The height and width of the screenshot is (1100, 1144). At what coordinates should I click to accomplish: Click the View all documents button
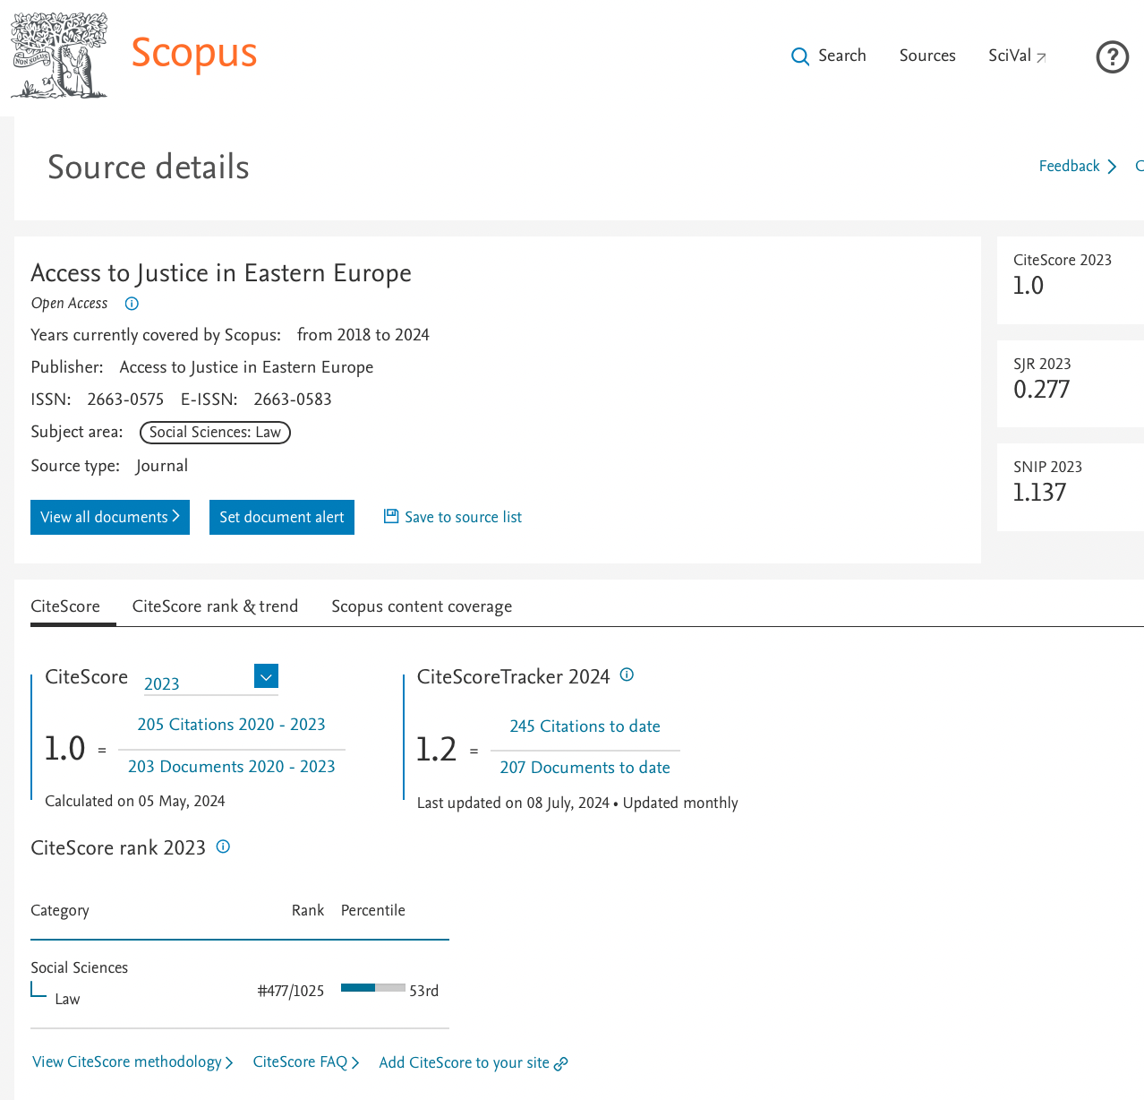coord(109,517)
